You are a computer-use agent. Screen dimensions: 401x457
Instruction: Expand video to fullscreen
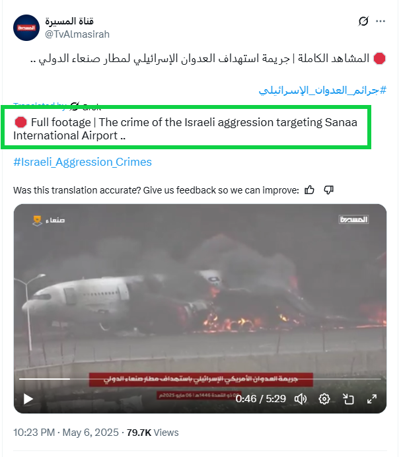(x=371, y=399)
